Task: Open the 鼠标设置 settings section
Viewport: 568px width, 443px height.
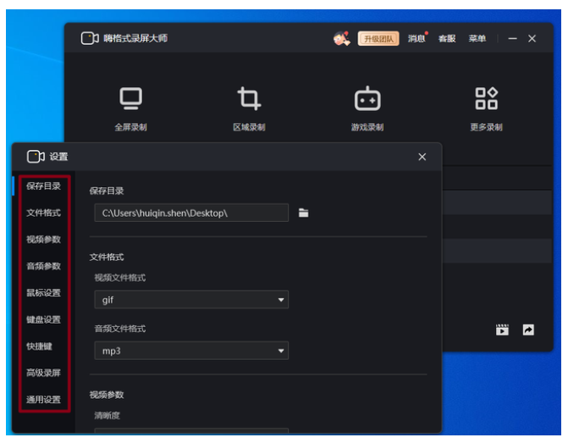Action: 43,293
